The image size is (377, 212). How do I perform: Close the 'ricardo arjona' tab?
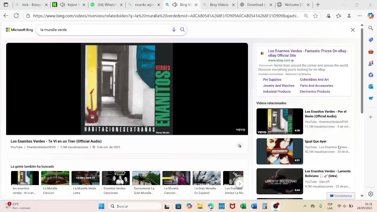(159, 5)
